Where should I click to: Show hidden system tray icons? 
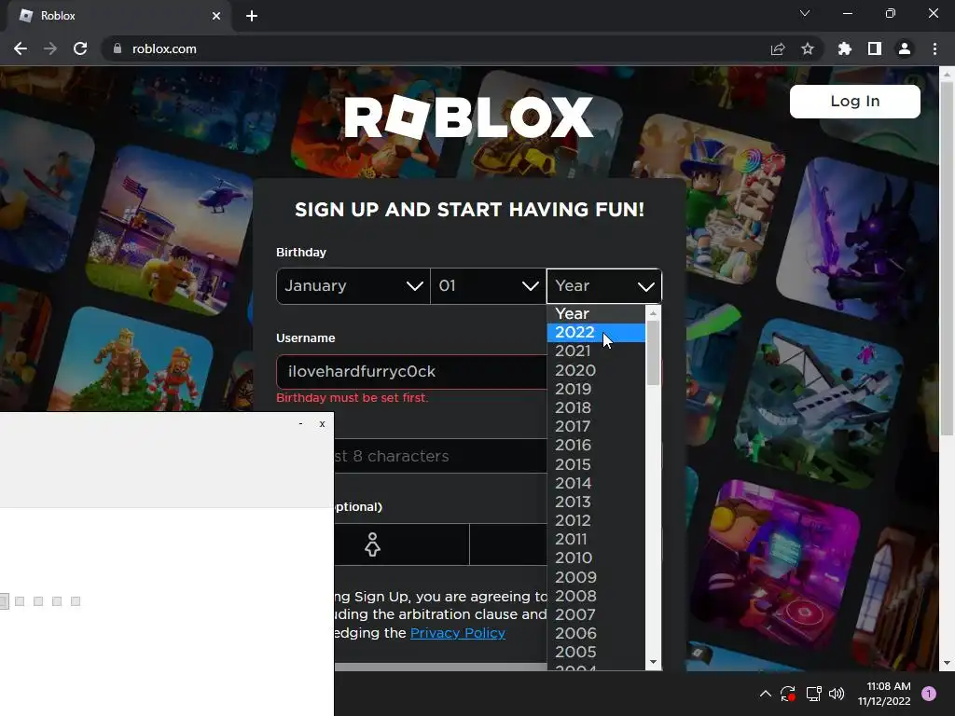(766, 694)
